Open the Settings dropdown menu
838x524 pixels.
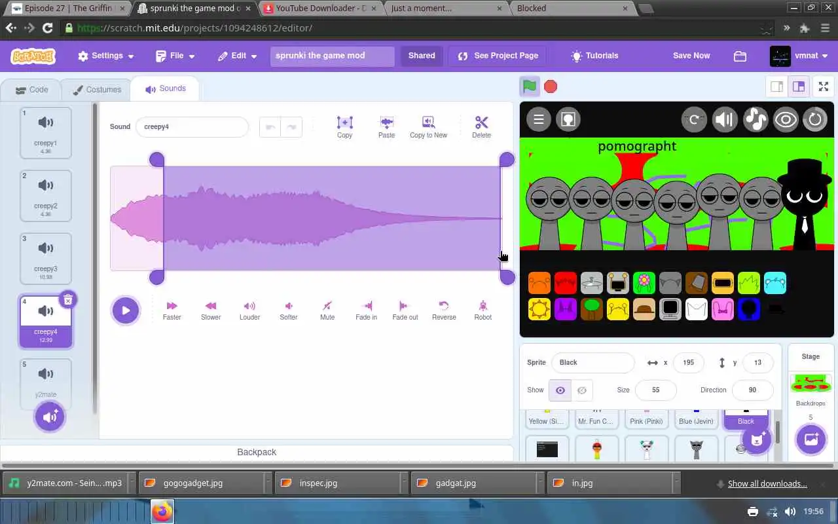(105, 56)
